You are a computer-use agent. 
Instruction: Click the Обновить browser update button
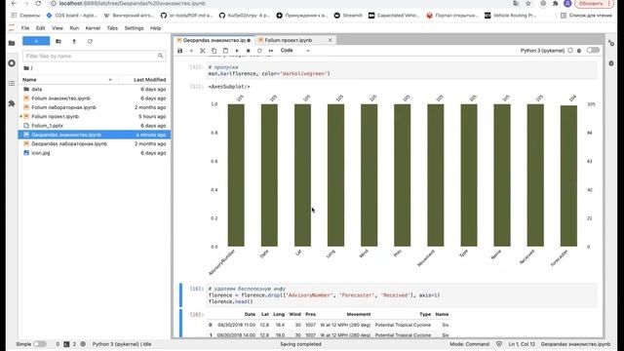(x=594, y=3)
